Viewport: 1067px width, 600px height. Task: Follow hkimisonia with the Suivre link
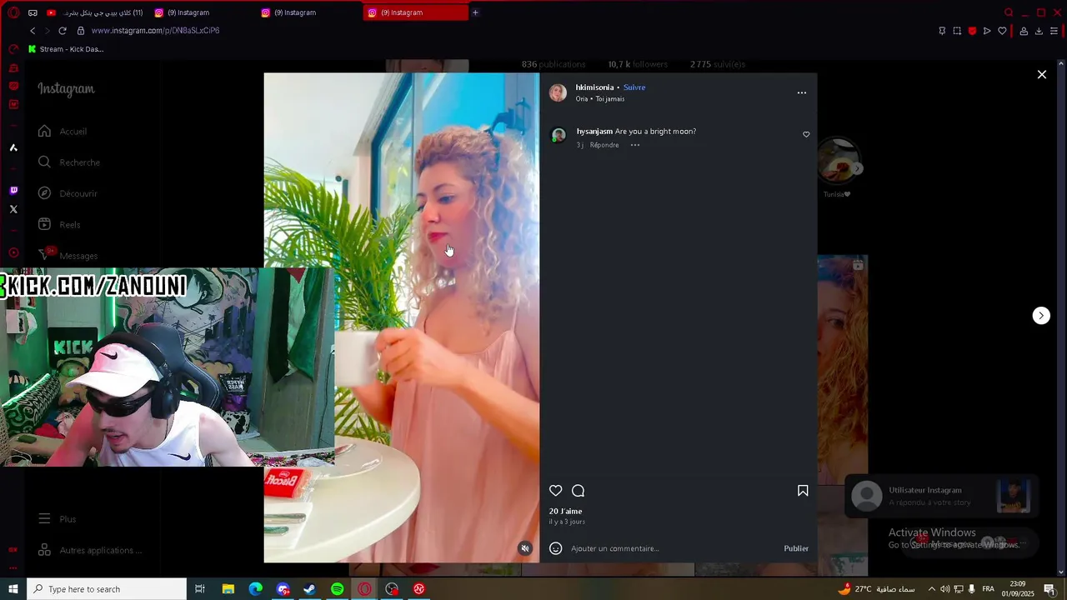click(634, 87)
